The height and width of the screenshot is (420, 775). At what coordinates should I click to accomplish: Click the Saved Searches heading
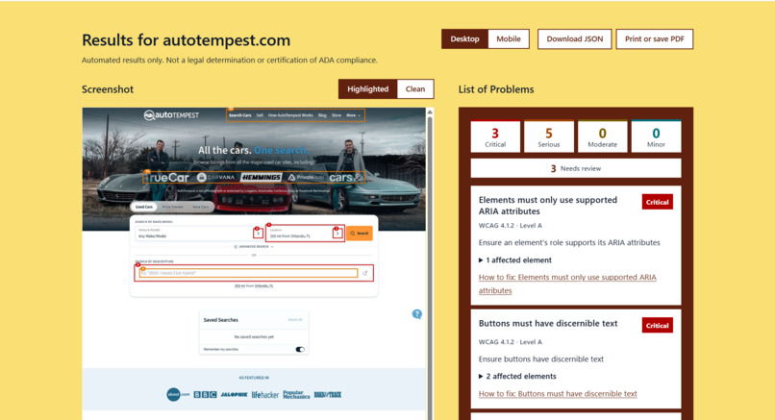pos(221,320)
